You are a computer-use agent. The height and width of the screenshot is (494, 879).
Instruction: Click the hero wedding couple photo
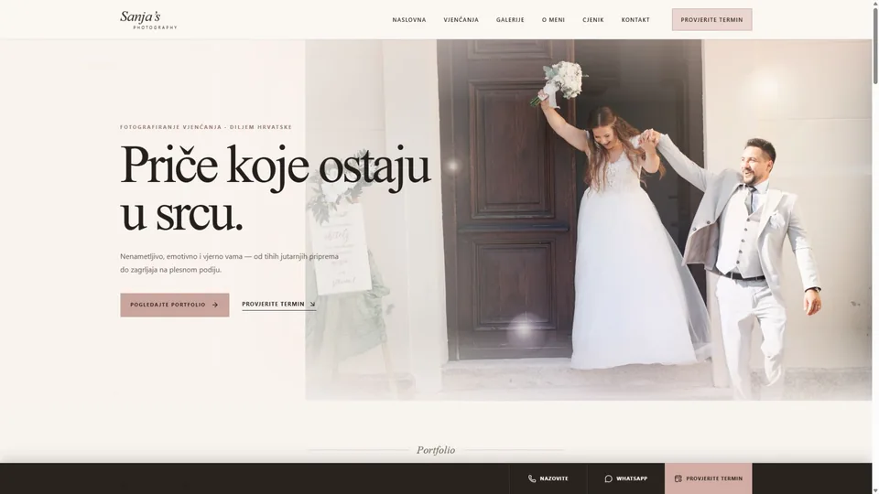pyautogui.click(x=589, y=220)
